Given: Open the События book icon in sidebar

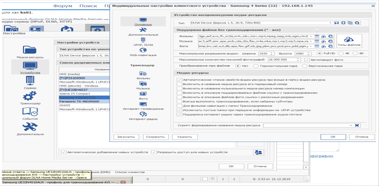Looking at the screenshot, I should point(30,112).
